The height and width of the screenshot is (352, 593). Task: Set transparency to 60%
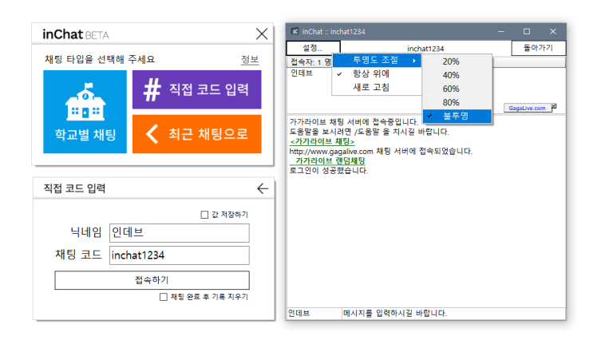457,89
